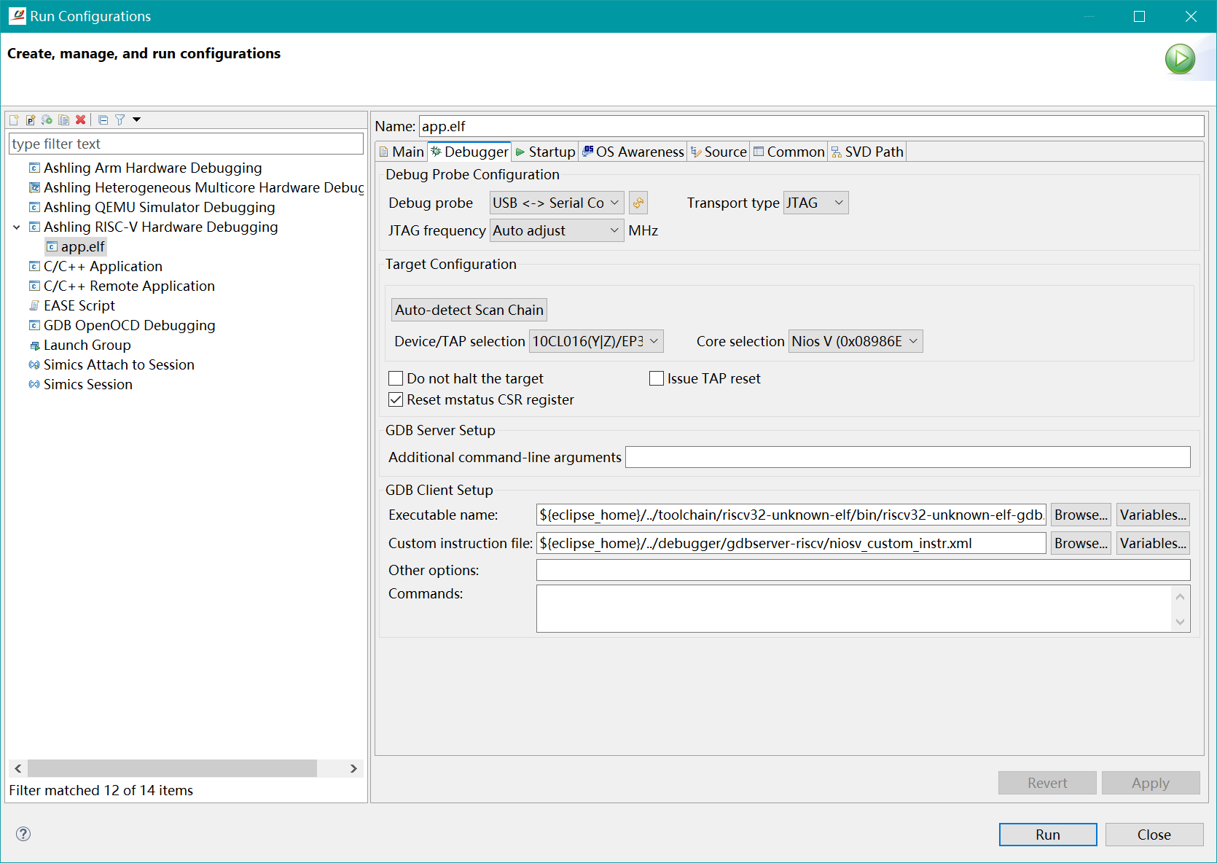This screenshot has width=1217, height=863.
Task: Collapse all configuration tree items
Action: click(103, 120)
